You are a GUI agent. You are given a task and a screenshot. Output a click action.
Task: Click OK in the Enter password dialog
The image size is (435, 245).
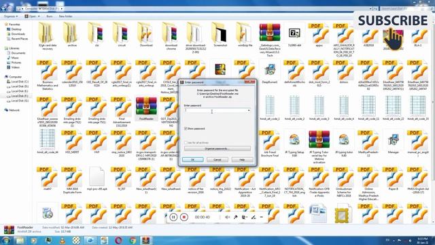(192, 160)
